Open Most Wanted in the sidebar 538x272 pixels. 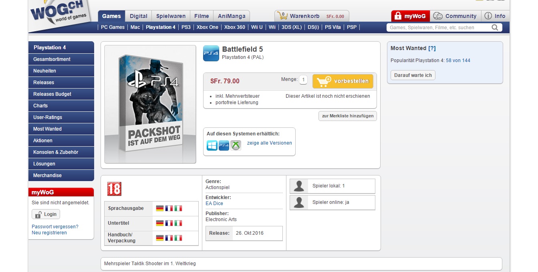61,129
